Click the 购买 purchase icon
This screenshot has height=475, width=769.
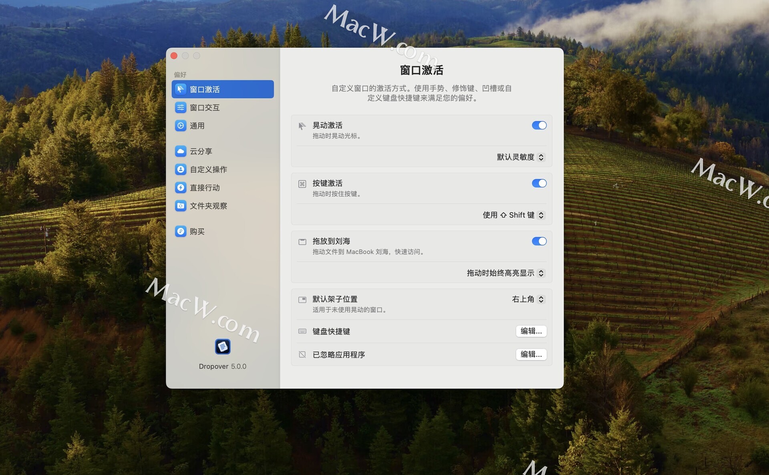(181, 231)
